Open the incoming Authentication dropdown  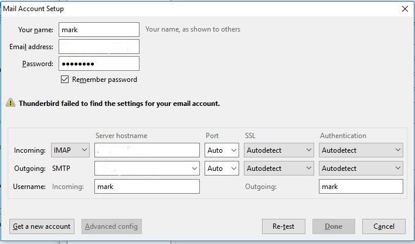[361, 150]
